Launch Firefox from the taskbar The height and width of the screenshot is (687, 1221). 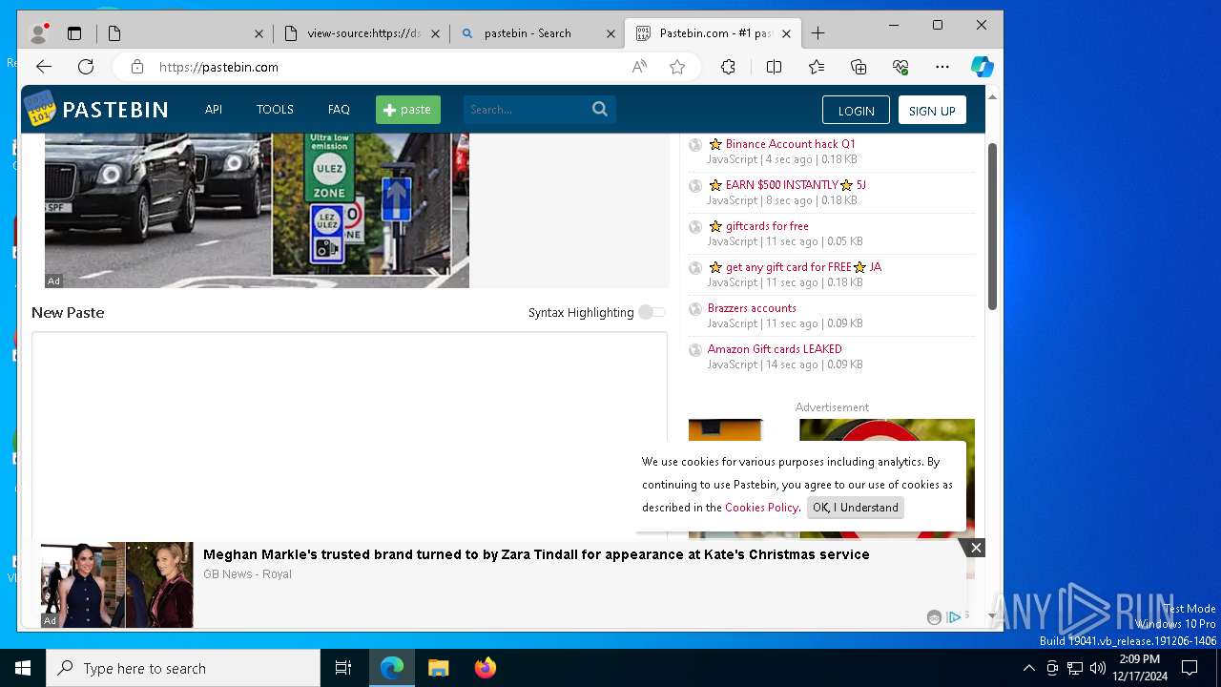point(485,668)
